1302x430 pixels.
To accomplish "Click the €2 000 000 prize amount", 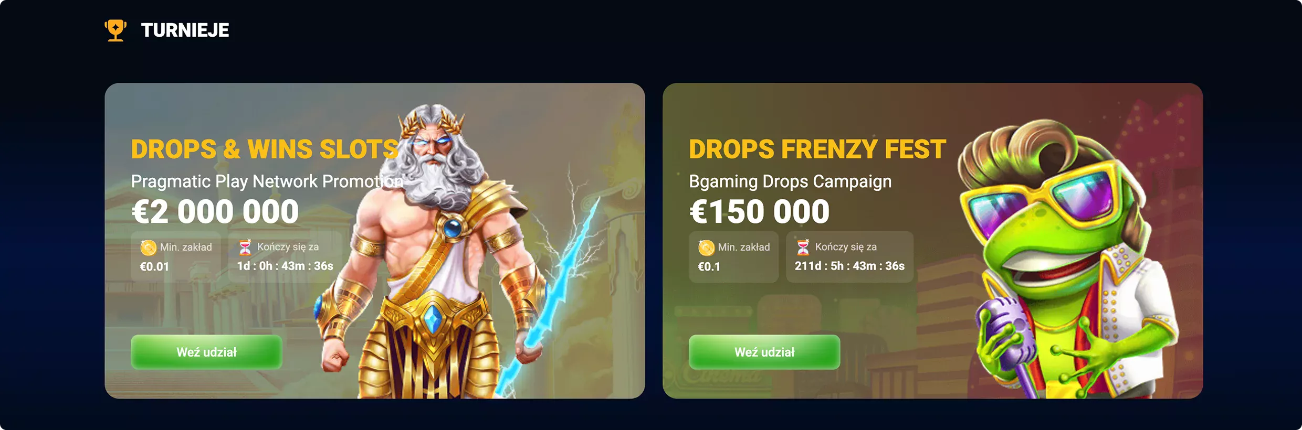I will [215, 211].
